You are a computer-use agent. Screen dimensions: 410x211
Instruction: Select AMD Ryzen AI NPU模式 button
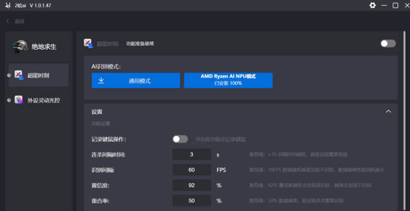tap(228, 80)
